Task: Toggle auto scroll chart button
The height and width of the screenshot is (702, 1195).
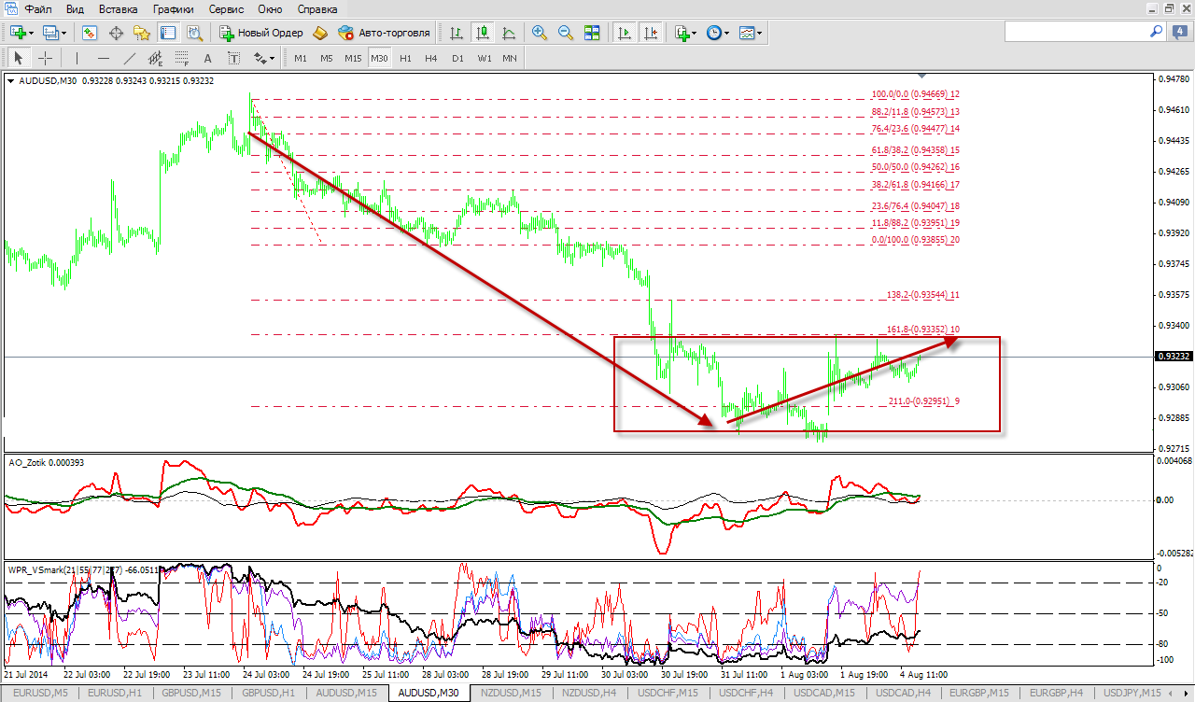Action: click(x=625, y=33)
